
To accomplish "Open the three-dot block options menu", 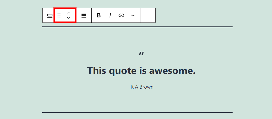I will [x=148, y=15].
